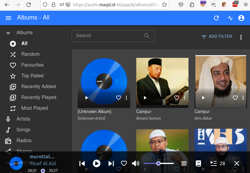Click ADD FILTER button

tap(217, 37)
